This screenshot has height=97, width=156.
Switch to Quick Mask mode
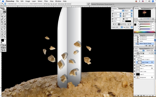[x=5, y=45]
